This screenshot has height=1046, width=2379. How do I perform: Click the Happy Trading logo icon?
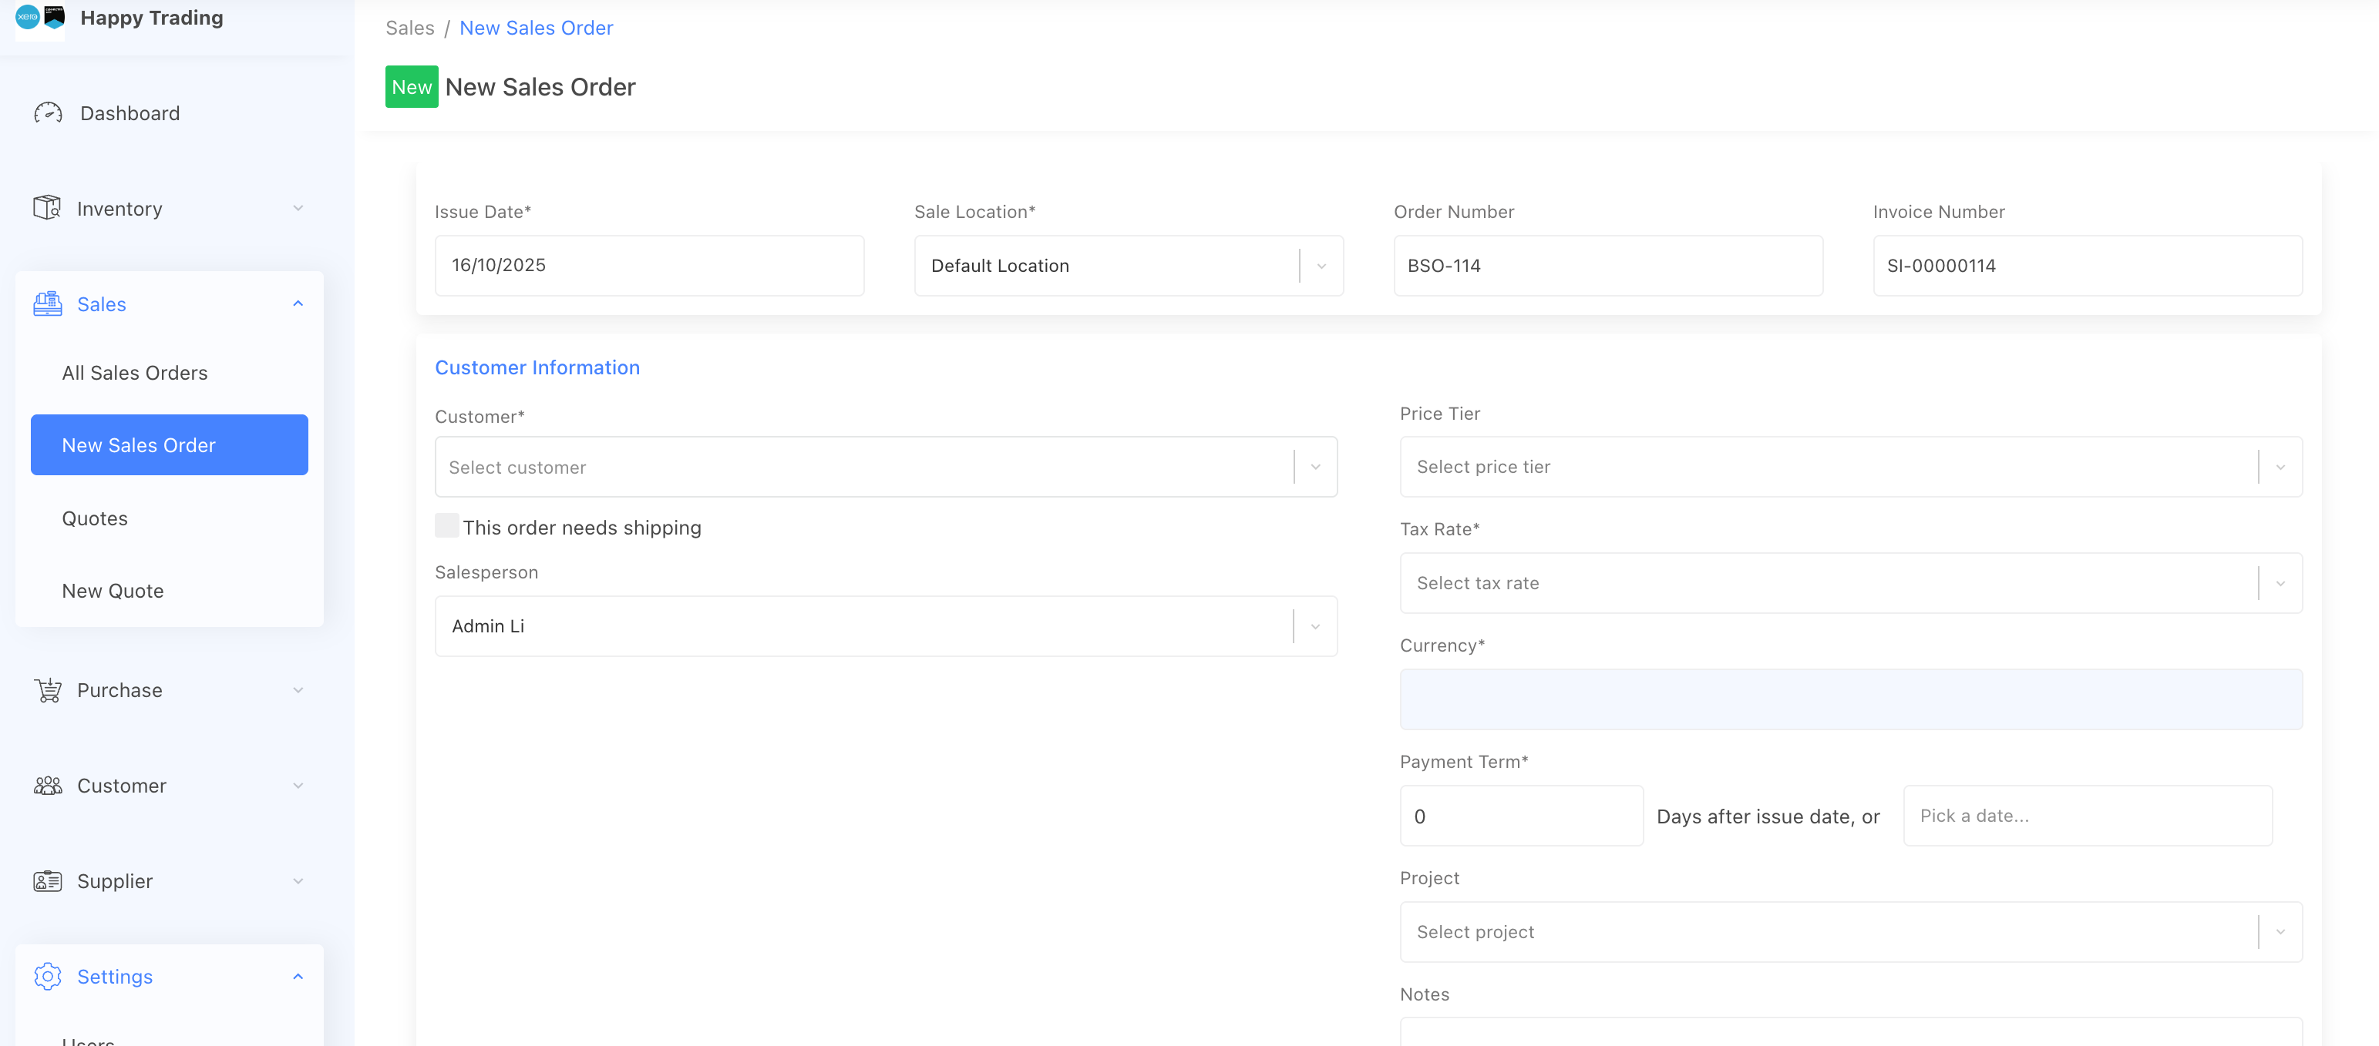(x=41, y=18)
